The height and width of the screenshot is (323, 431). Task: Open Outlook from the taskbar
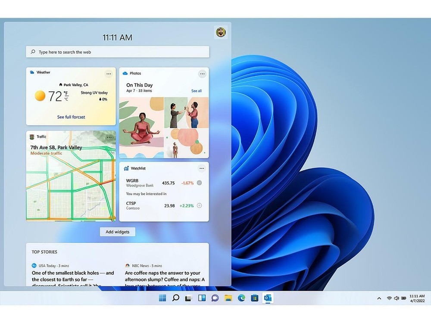[268, 298]
